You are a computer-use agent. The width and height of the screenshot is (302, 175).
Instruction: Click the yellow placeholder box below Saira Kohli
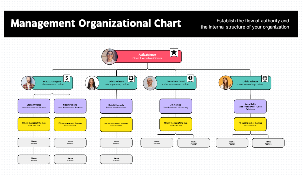tap(250, 124)
